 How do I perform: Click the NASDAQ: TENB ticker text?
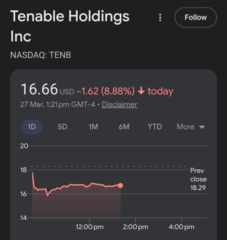(x=41, y=55)
